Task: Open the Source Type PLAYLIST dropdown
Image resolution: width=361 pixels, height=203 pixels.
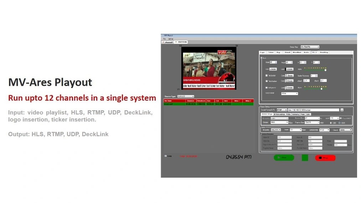Action: click(186, 97)
